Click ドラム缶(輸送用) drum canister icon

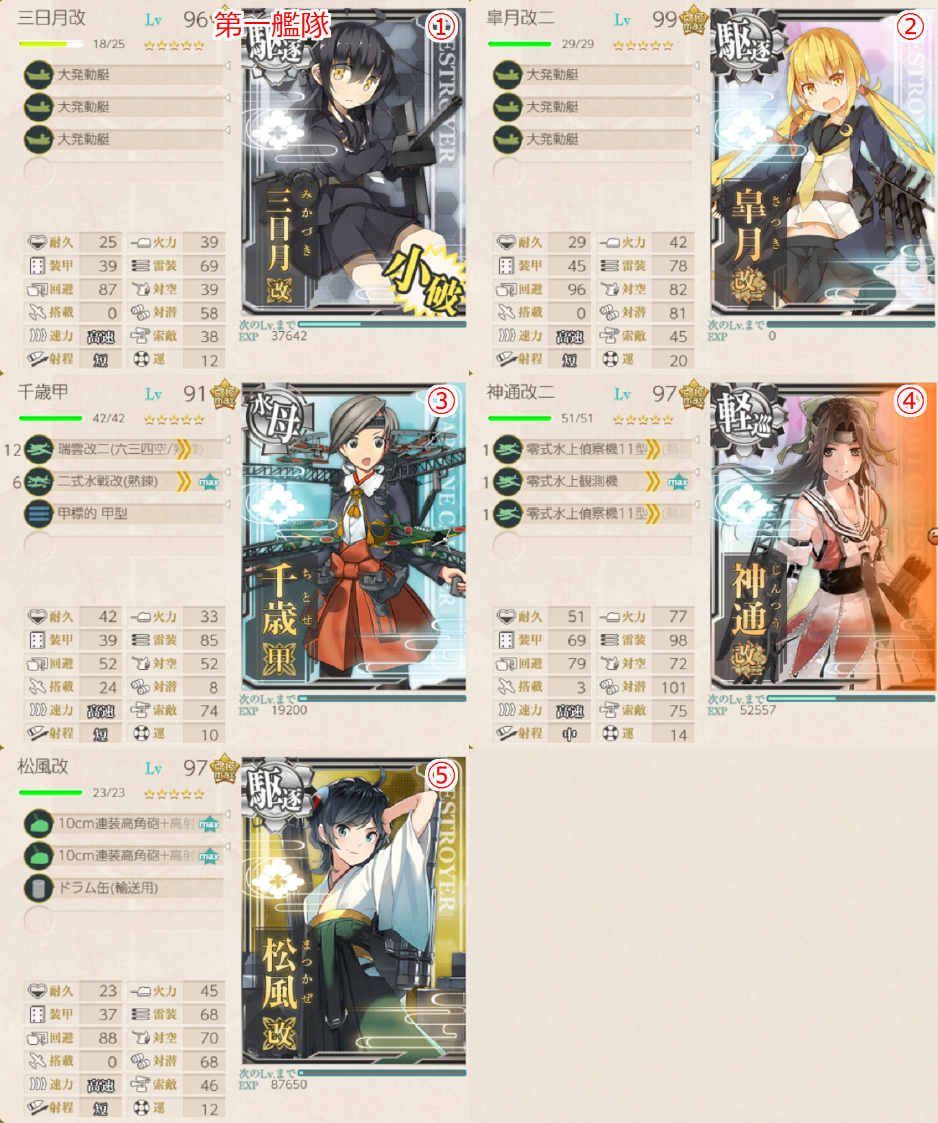click(x=38, y=888)
